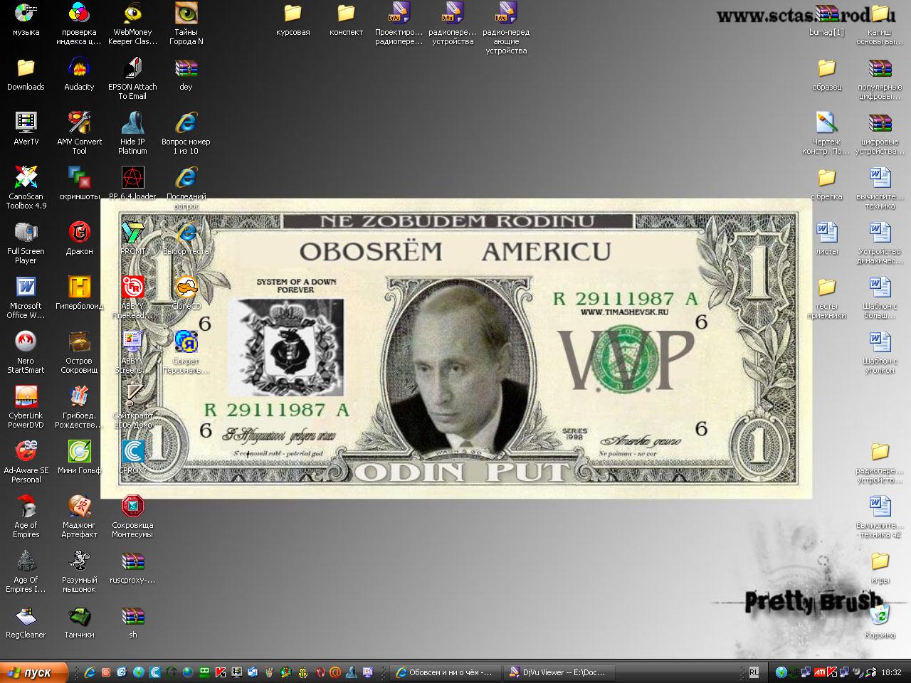911x683 pixels.
Task: Open the игры folder
Action: click(x=880, y=568)
